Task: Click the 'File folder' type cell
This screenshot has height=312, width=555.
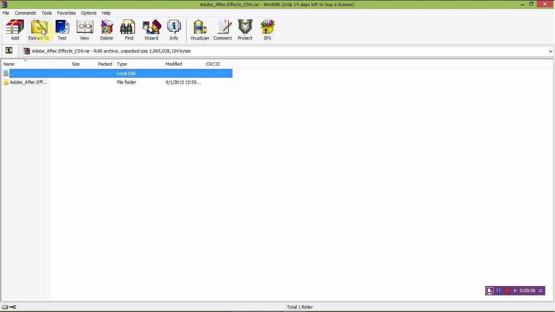Action: point(126,82)
